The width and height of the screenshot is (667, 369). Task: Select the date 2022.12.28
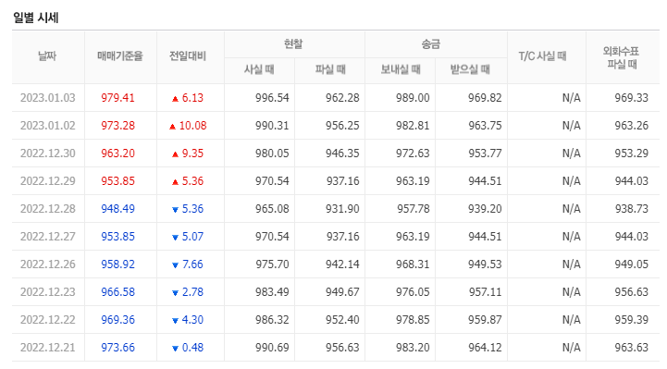[48, 209]
